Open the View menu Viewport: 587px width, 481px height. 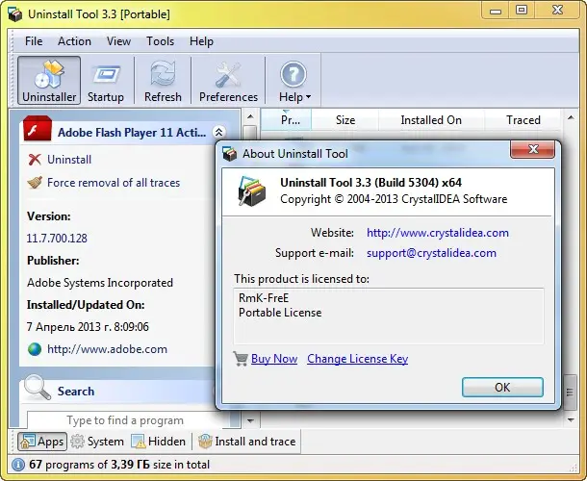[x=118, y=41]
